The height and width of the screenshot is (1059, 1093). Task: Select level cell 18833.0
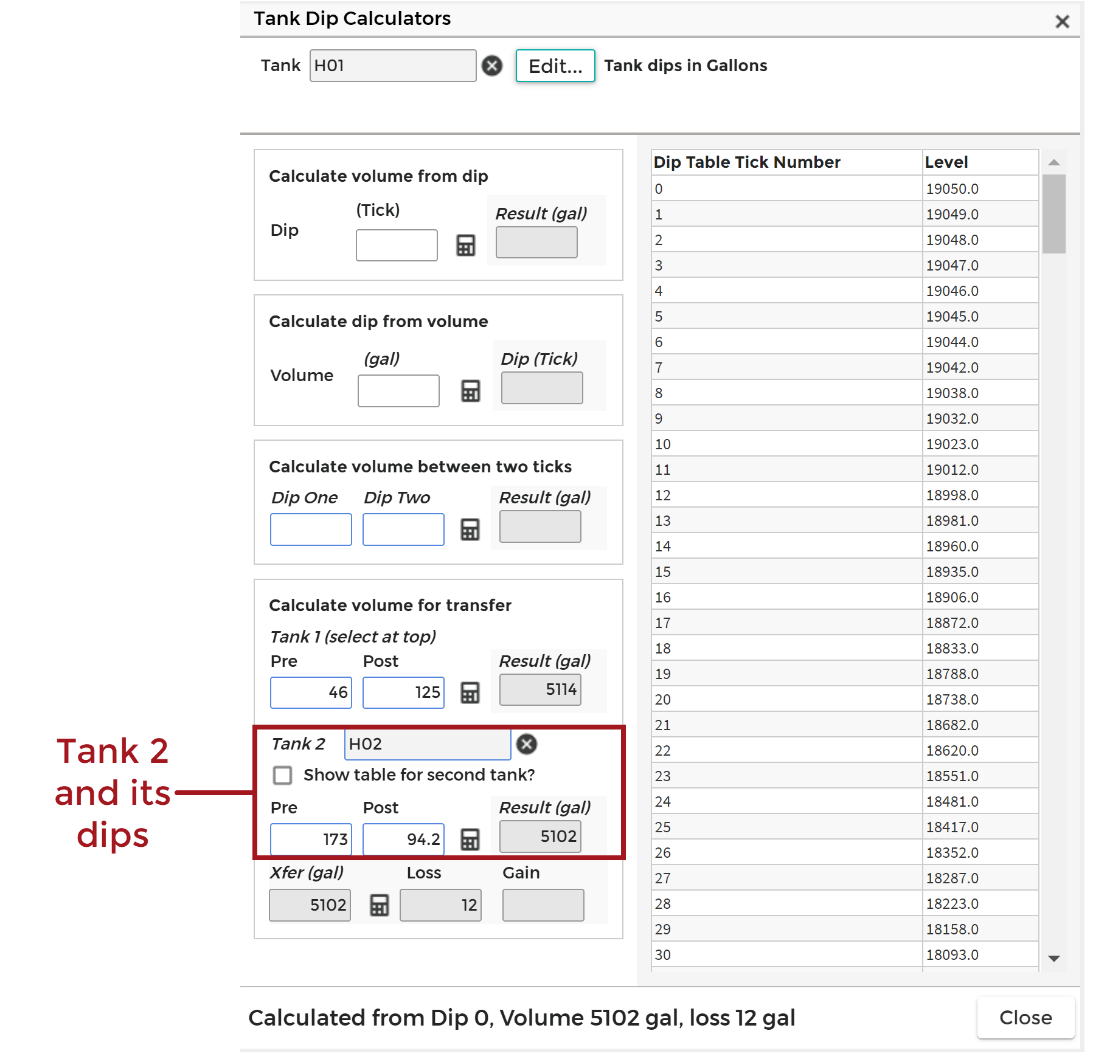pyautogui.click(x=980, y=649)
